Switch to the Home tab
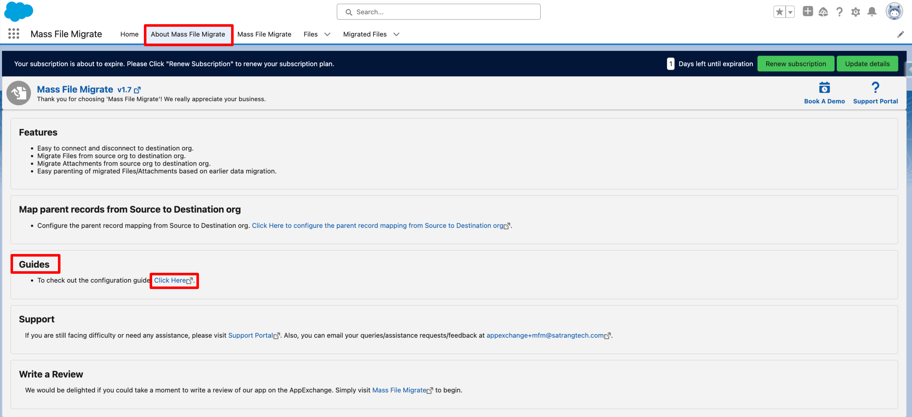912x417 pixels. click(x=129, y=34)
